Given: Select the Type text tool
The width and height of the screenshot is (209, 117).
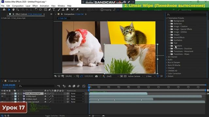Looking at the screenshot, I should point(54,9).
